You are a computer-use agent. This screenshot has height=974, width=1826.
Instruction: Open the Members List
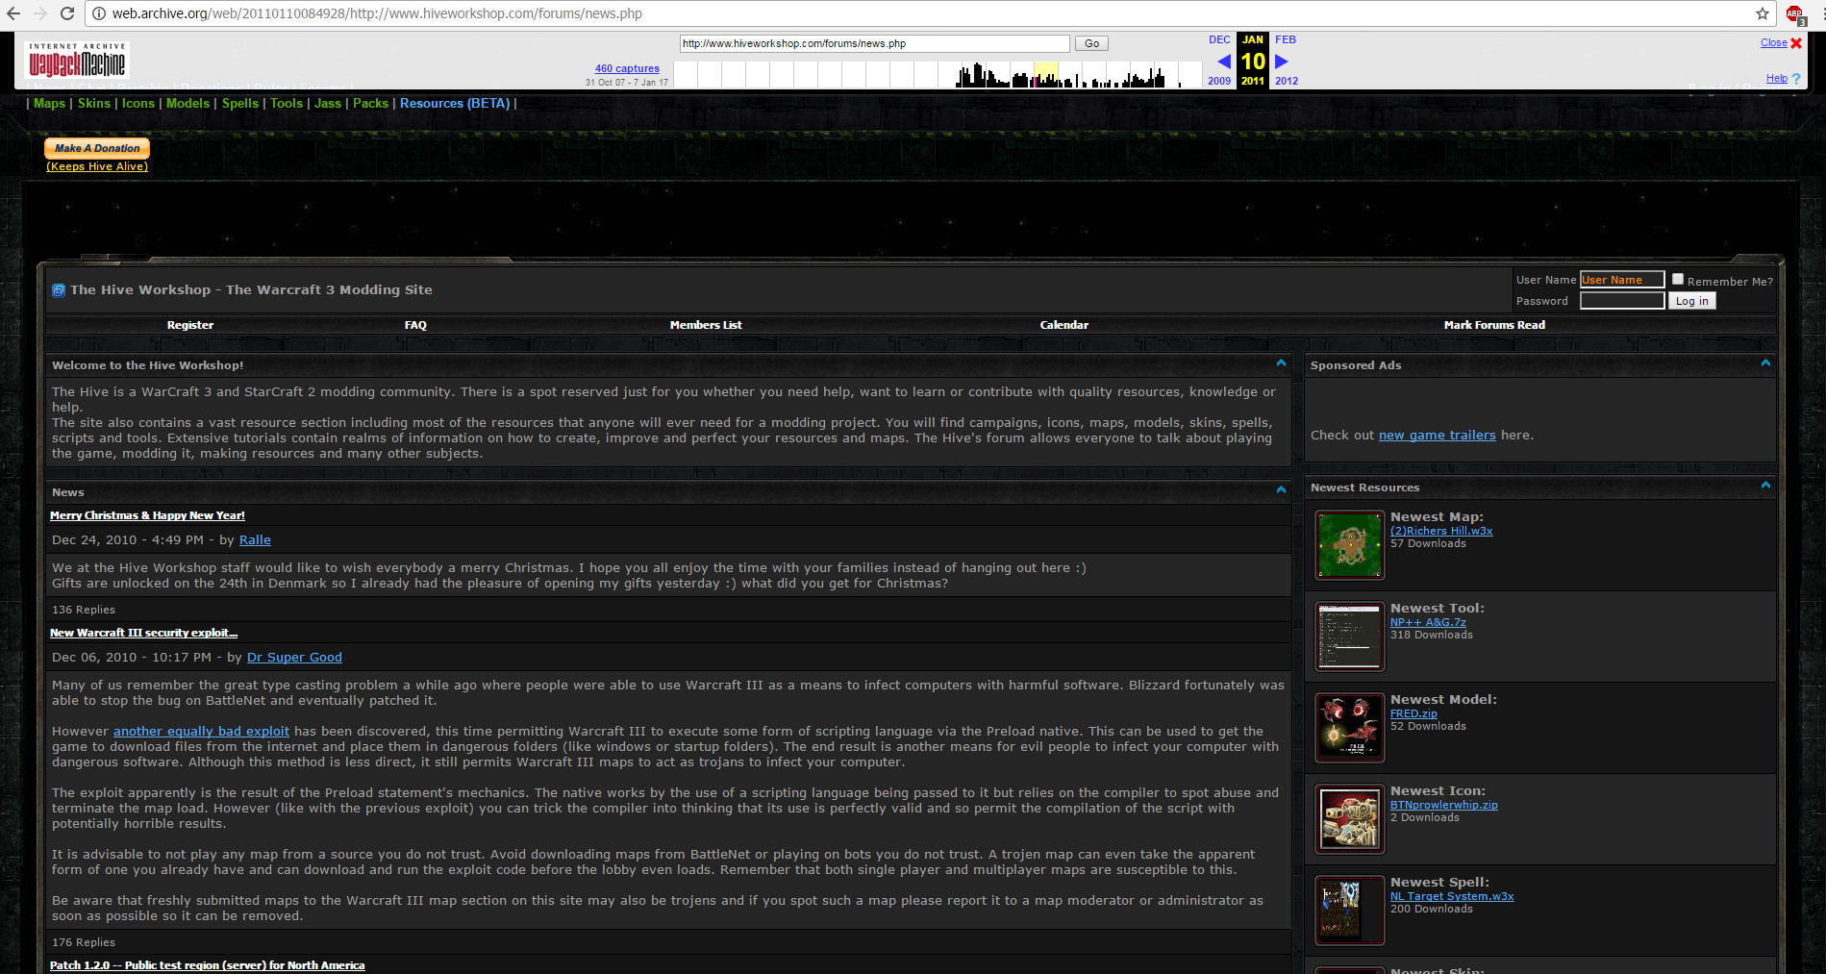(x=706, y=325)
